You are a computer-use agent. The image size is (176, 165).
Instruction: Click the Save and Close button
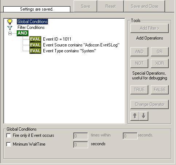[144, 6]
